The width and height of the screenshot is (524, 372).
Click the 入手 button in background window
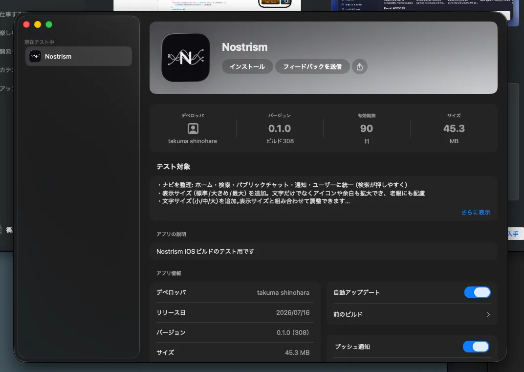[x=513, y=234]
